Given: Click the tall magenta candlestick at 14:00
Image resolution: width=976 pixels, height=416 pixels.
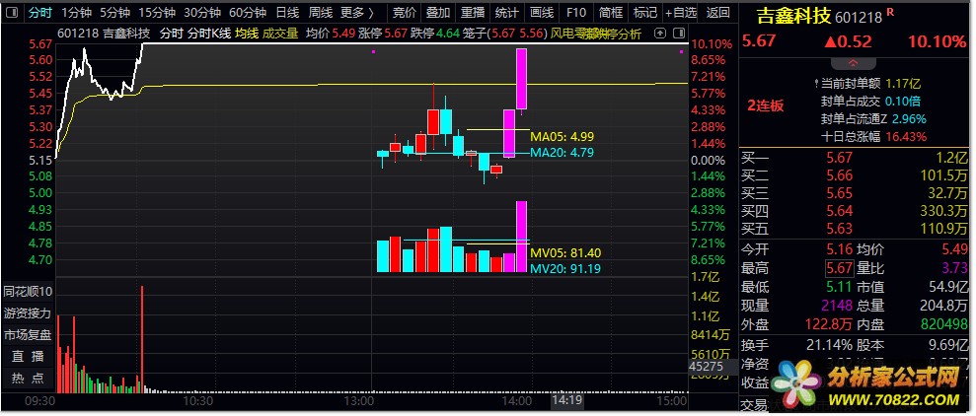Looking at the screenshot, I should pyautogui.click(x=522, y=79).
